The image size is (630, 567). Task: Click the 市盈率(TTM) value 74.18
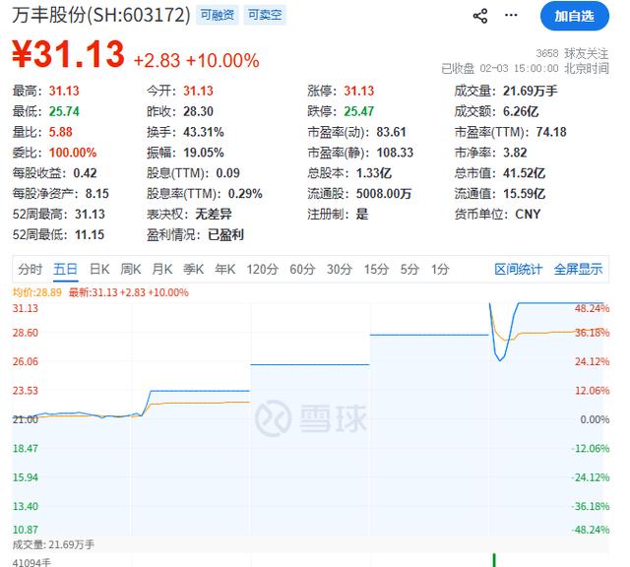(x=551, y=132)
